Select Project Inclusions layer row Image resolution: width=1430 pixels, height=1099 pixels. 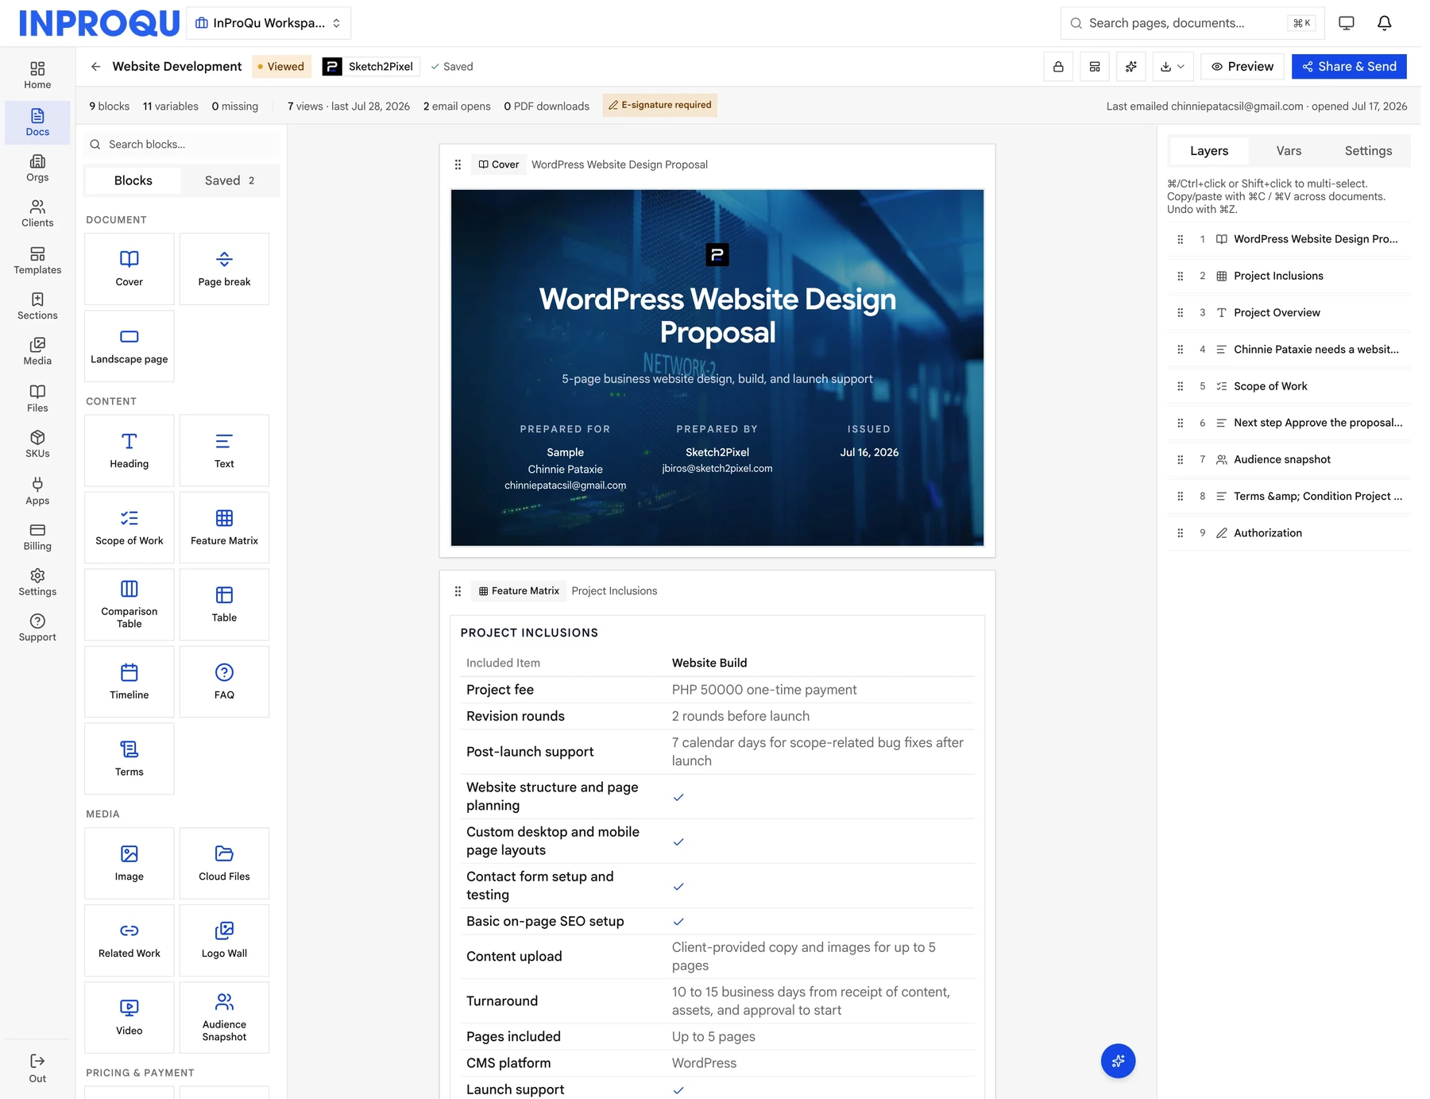click(x=1289, y=276)
